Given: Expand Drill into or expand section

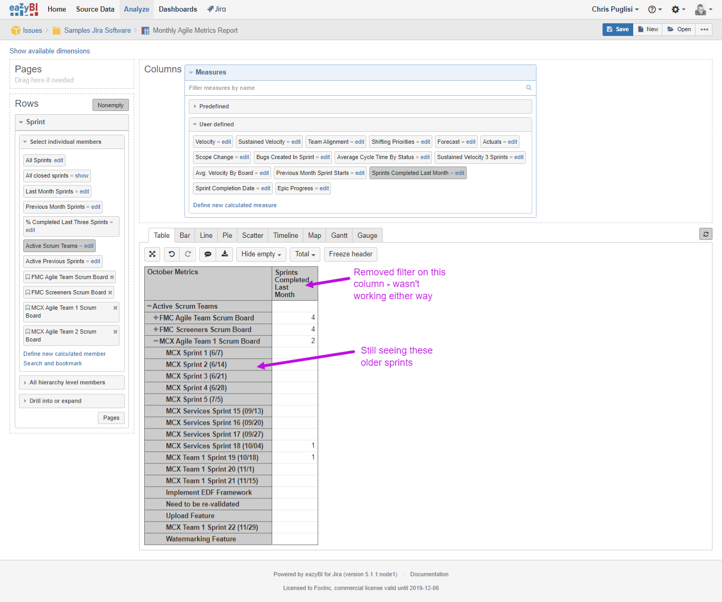Looking at the screenshot, I should 71,401.
